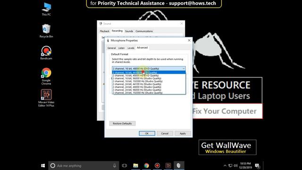
Task: Choose 24 bit, 96000 Hz Studio Quality option
Action: coord(149,90)
